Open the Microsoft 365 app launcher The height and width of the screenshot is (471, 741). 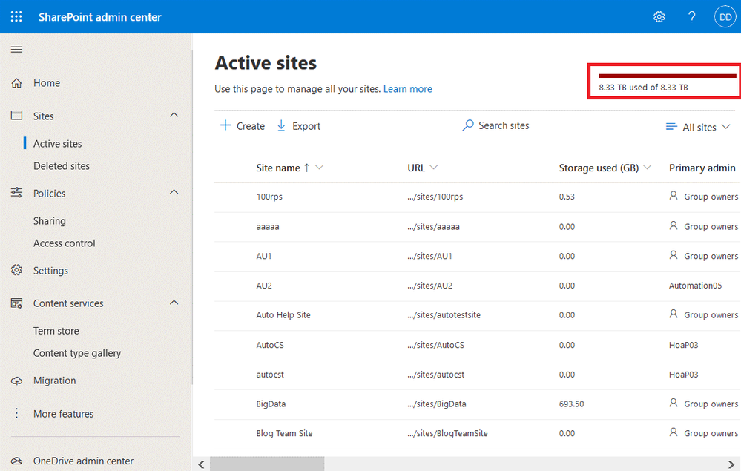coord(16,16)
